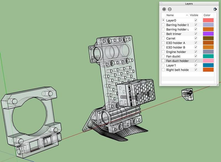
Task: Hide the Right belt holder layer
Action: point(196,70)
